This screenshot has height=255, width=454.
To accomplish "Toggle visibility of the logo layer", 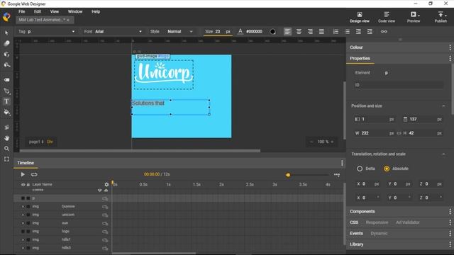I will click(23, 232).
